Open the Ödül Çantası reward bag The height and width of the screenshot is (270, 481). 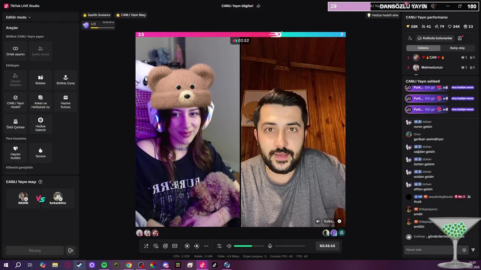(x=15, y=124)
